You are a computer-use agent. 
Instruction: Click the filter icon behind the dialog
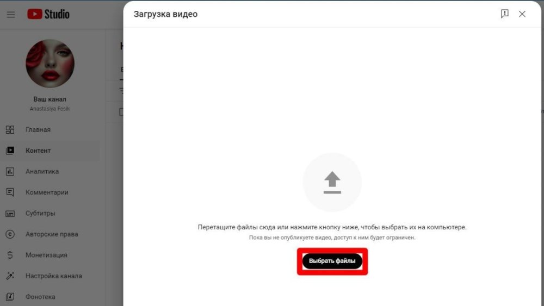click(x=121, y=91)
